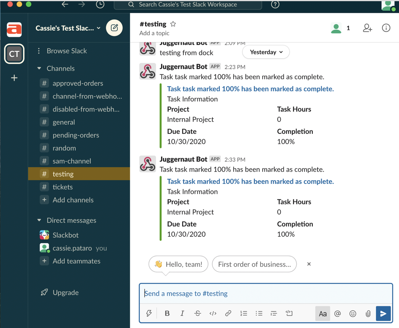Click the Hello, team! suggested reply
This screenshot has height=328, width=399.
[x=178, y=264]
